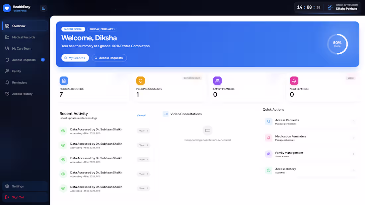Click Sign Out label in sidebar
This screenshot has height=205, width=365.
click(18, 197)
